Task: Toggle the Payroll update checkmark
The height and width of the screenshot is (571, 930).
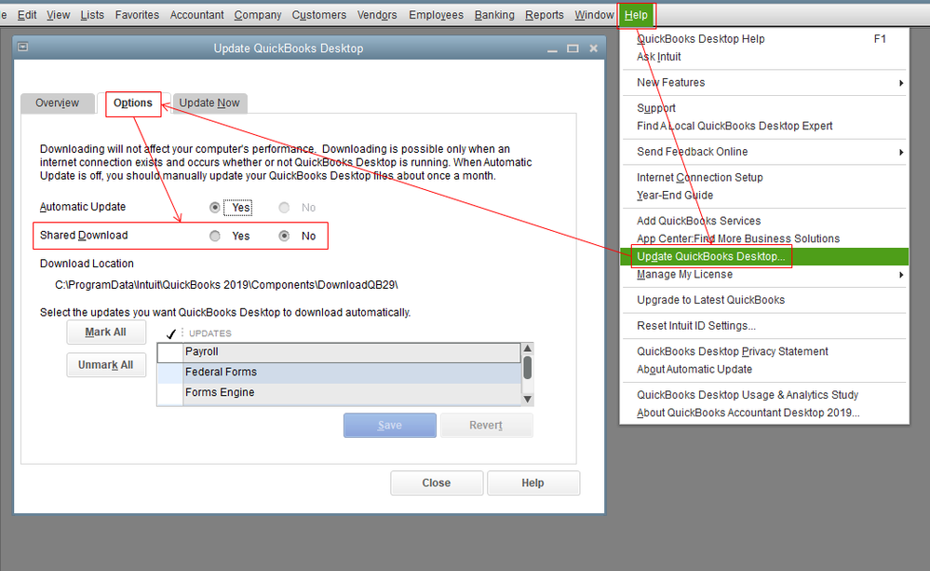Action: tap(170, 352)
